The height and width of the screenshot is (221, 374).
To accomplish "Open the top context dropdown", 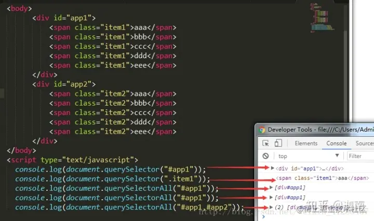I will [309, 156].
